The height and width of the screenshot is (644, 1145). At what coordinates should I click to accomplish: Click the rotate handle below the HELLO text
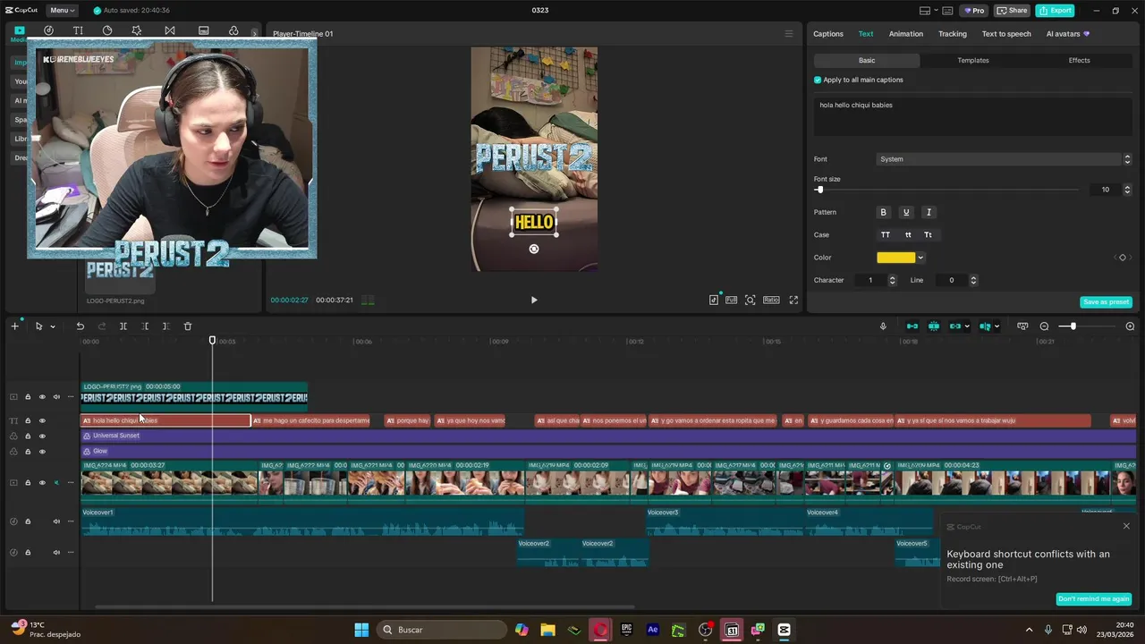point(534,249)
